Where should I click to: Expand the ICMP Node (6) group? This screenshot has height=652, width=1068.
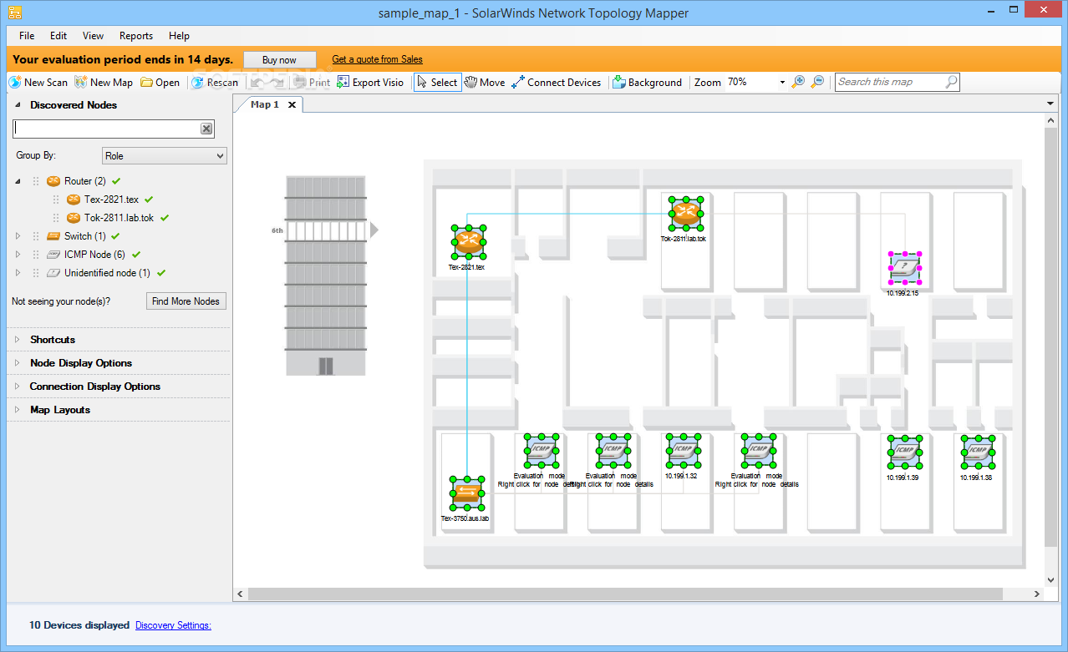(x=18, y=255)
